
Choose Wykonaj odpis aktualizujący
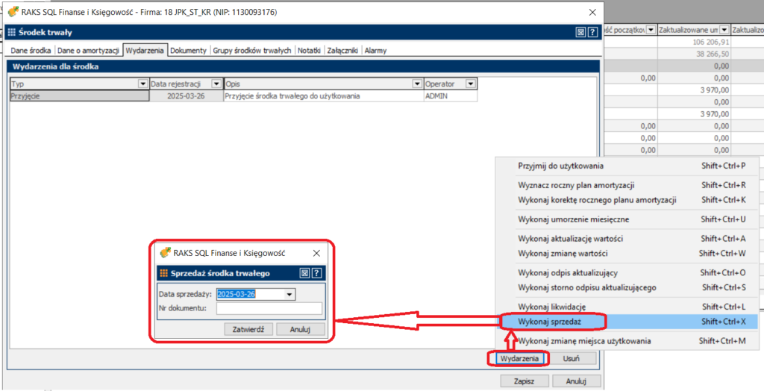tap(627, 273)
